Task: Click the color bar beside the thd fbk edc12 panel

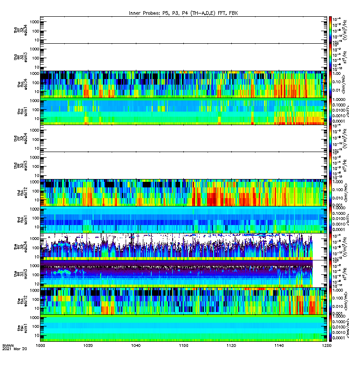Action: coord(330,193)
